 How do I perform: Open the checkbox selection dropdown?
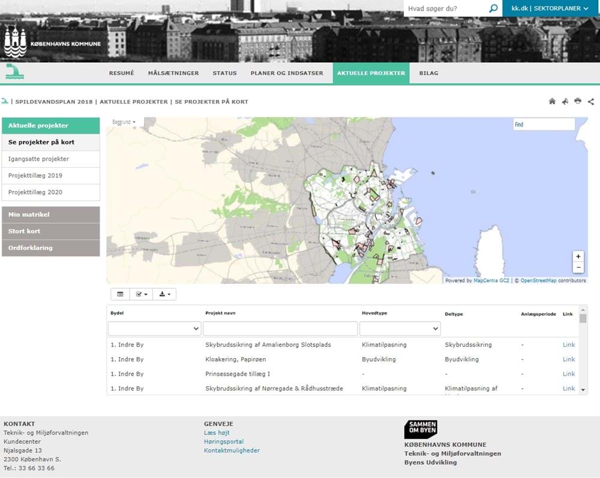pyautogui.click(x=141, y=294)
